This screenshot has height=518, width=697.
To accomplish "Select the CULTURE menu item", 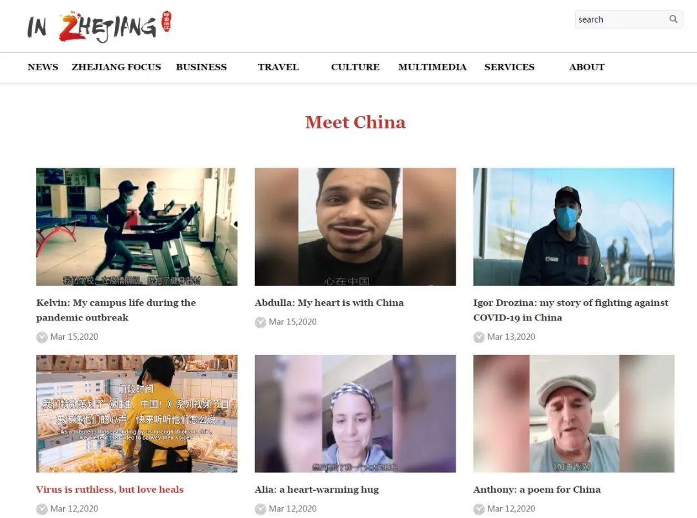I will click(355, 67).
